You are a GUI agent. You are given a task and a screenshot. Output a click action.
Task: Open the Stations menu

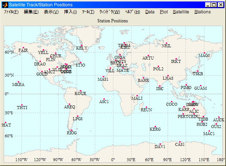[x=202, y=12]
